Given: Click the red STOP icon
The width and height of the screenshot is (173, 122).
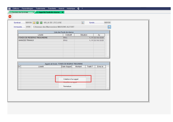Looking at the screenshot, I should tap(10, 16).
